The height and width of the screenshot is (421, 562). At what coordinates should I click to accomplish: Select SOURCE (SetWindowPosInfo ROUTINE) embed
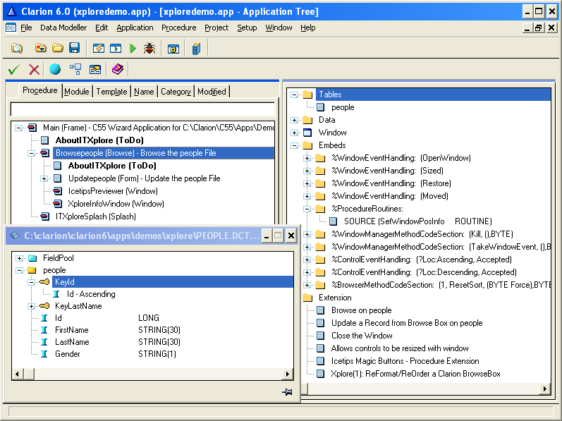point(418,221)
